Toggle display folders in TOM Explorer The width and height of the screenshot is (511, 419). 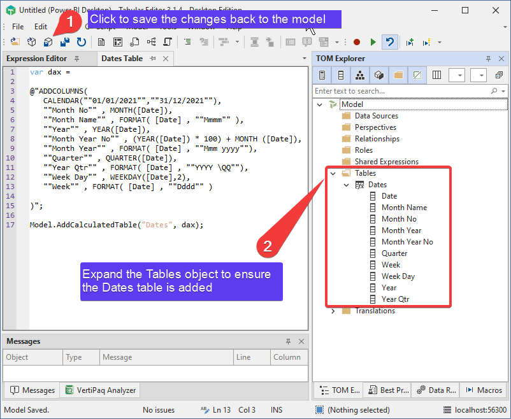398,75
